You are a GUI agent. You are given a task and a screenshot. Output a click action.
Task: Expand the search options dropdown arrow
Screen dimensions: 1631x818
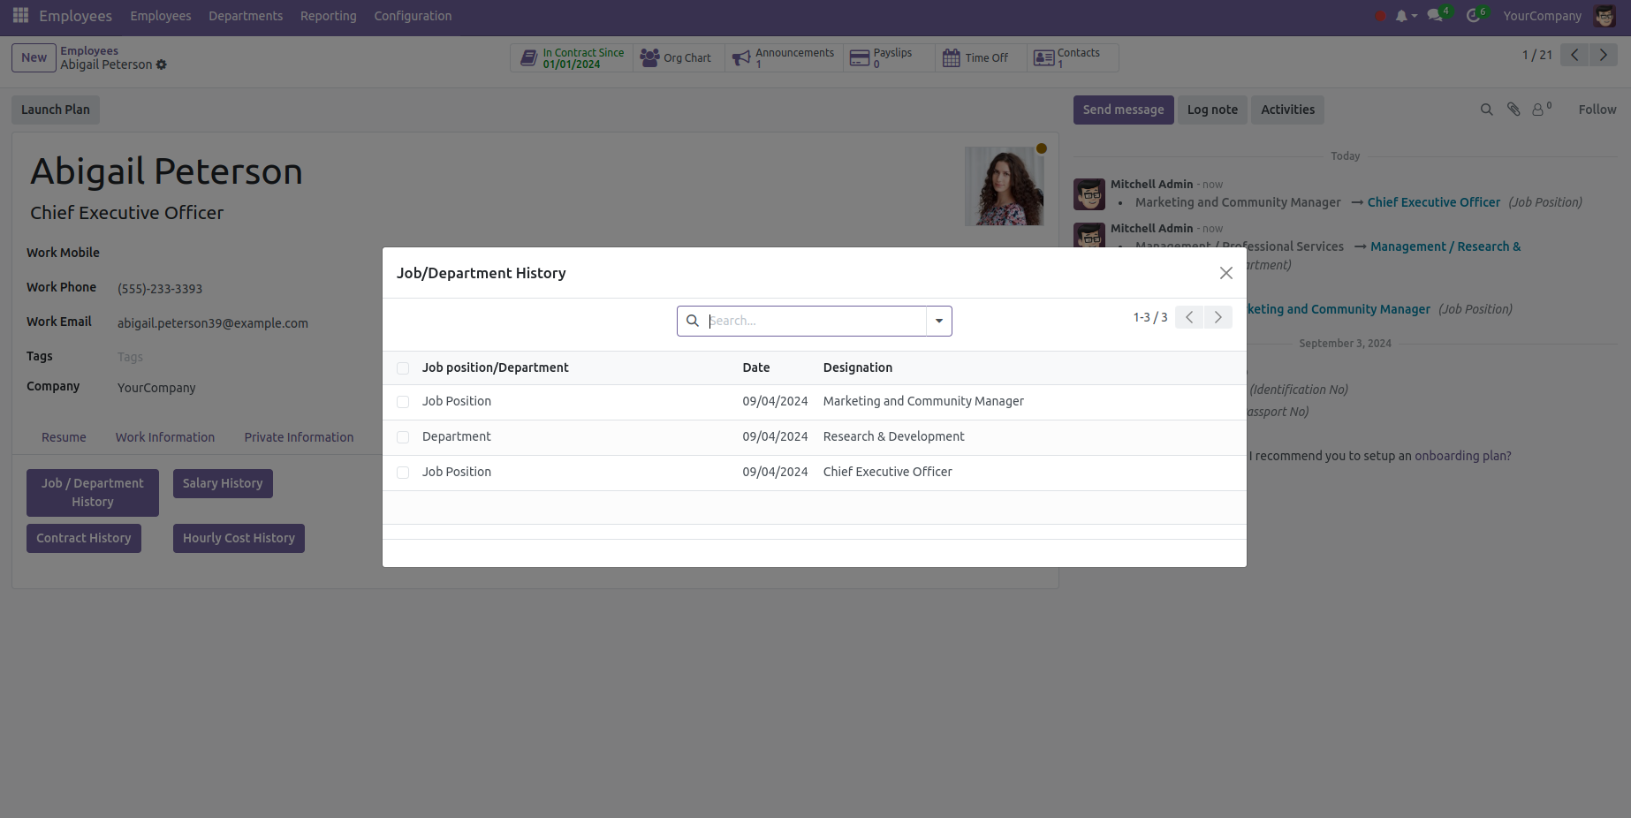point(938,321)
